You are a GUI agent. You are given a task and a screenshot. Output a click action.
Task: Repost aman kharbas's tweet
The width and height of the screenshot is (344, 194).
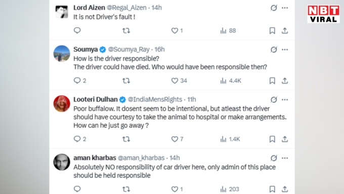[126, 189]
